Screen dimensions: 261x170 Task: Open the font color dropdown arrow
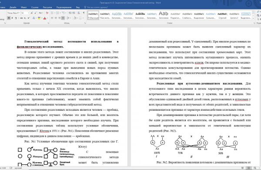pos(47,18)
